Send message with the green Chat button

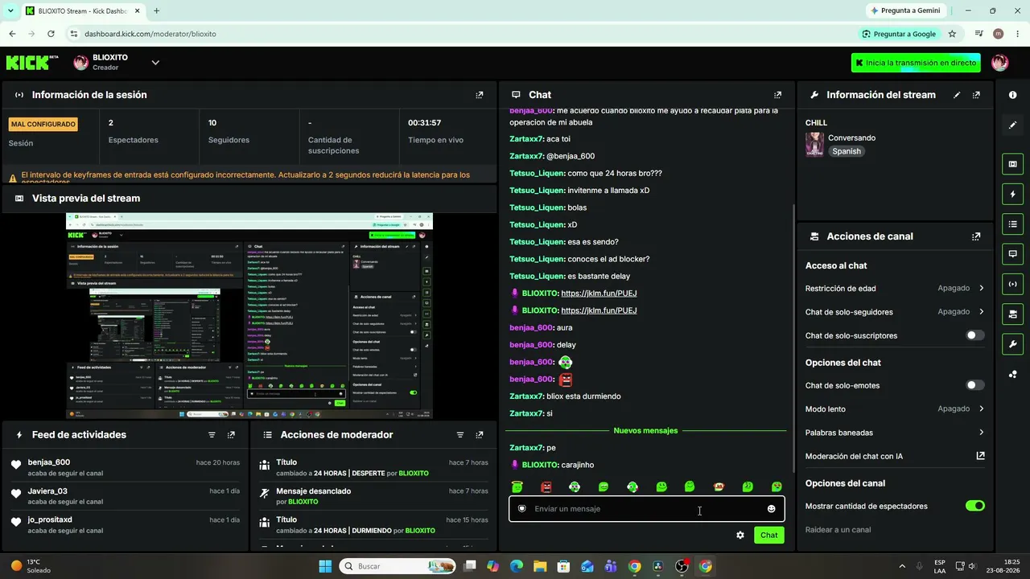(x=769, y=536)
